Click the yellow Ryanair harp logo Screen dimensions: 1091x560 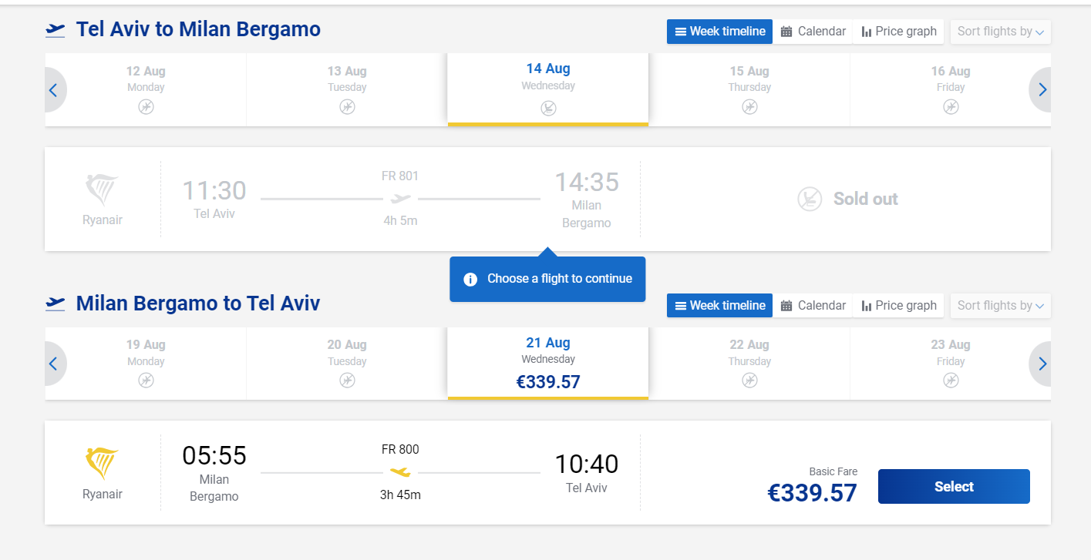click(x=102, y=464)
